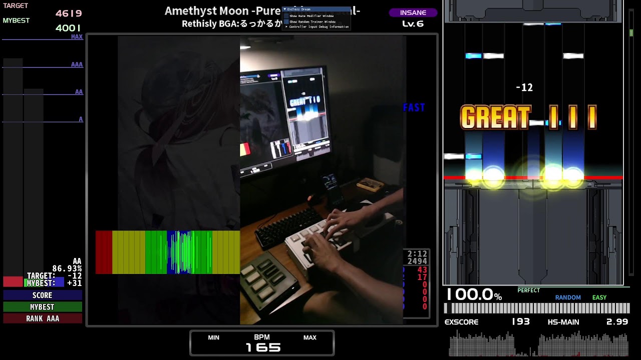Click the EXSCORE value 193
The height and width of the screenshot is (360, 641).
coord(521,322)
